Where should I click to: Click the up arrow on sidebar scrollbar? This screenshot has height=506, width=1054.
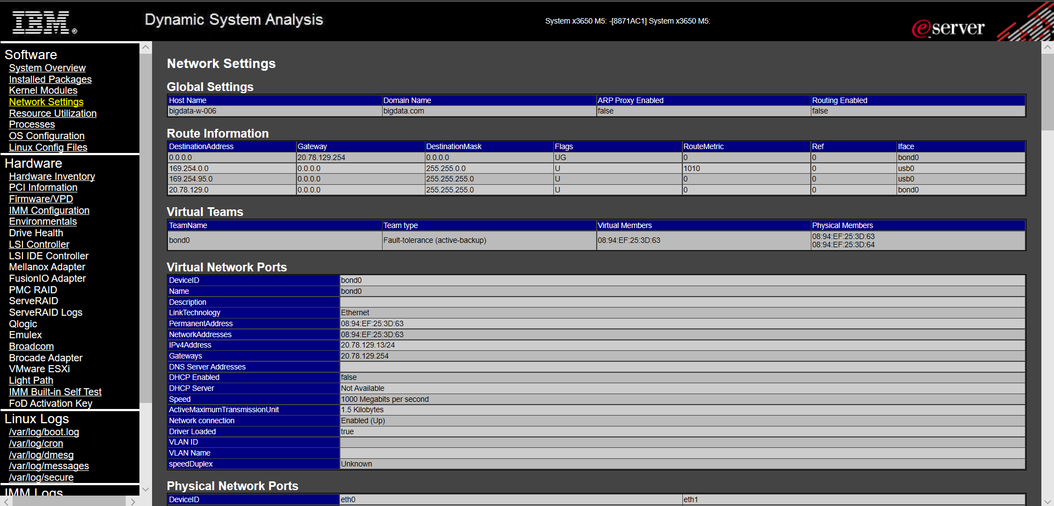coord(145,47)
